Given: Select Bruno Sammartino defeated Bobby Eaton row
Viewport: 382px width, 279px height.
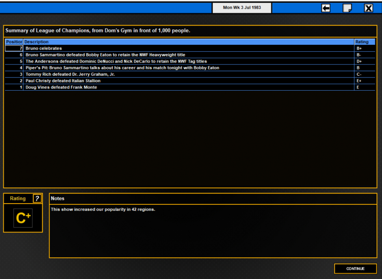Looking at the screenshot, I should 190,55.
